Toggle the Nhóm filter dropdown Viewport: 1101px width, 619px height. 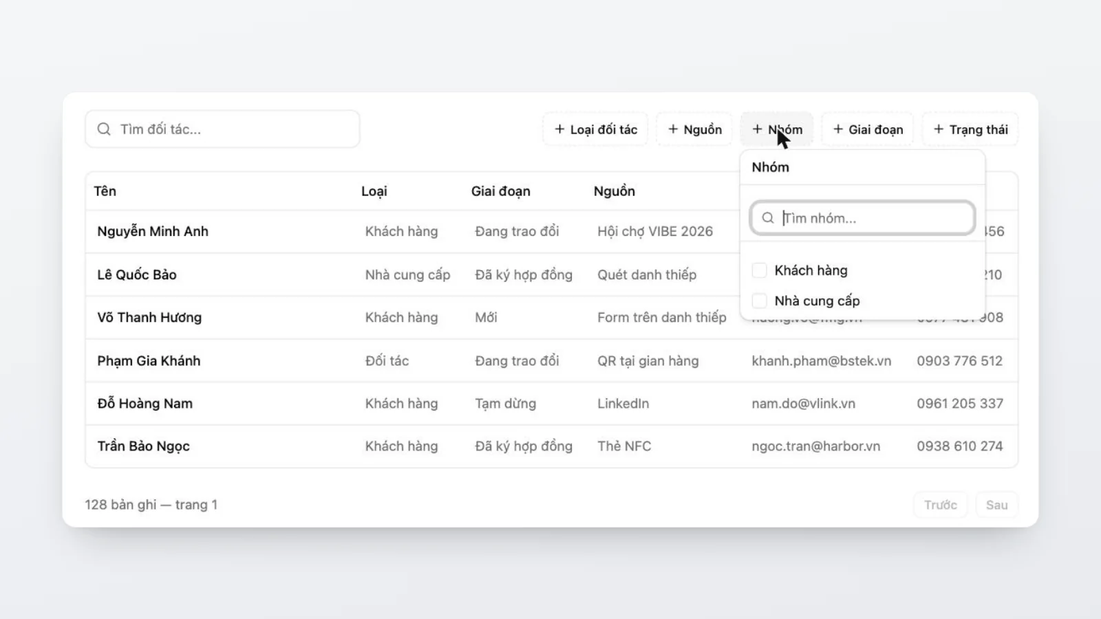point(777,129)
